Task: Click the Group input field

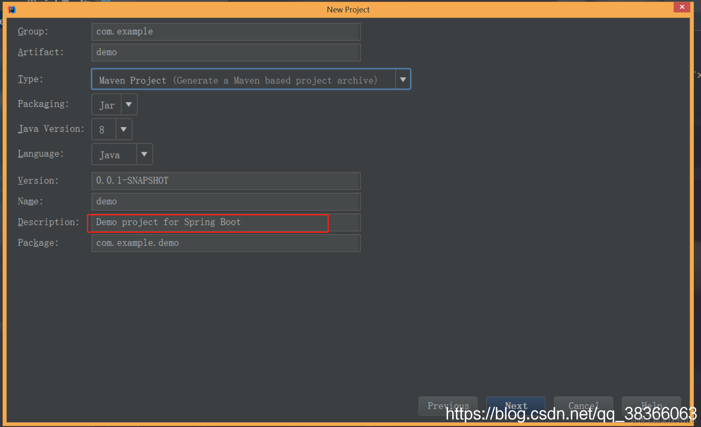Action: coord(226,32)
